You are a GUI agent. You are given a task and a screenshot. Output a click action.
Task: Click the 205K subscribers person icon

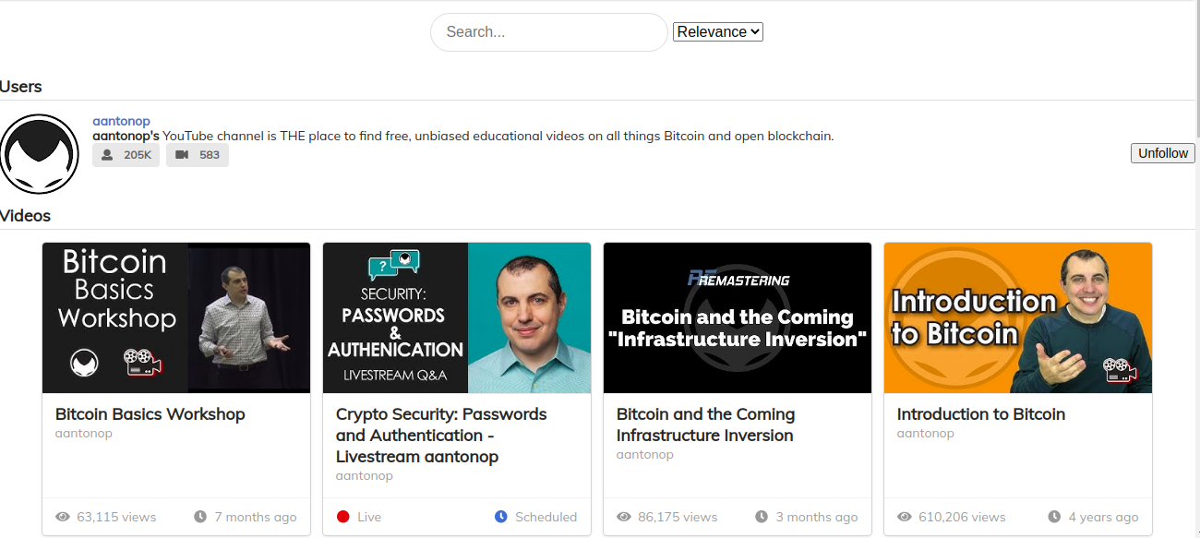108,155
